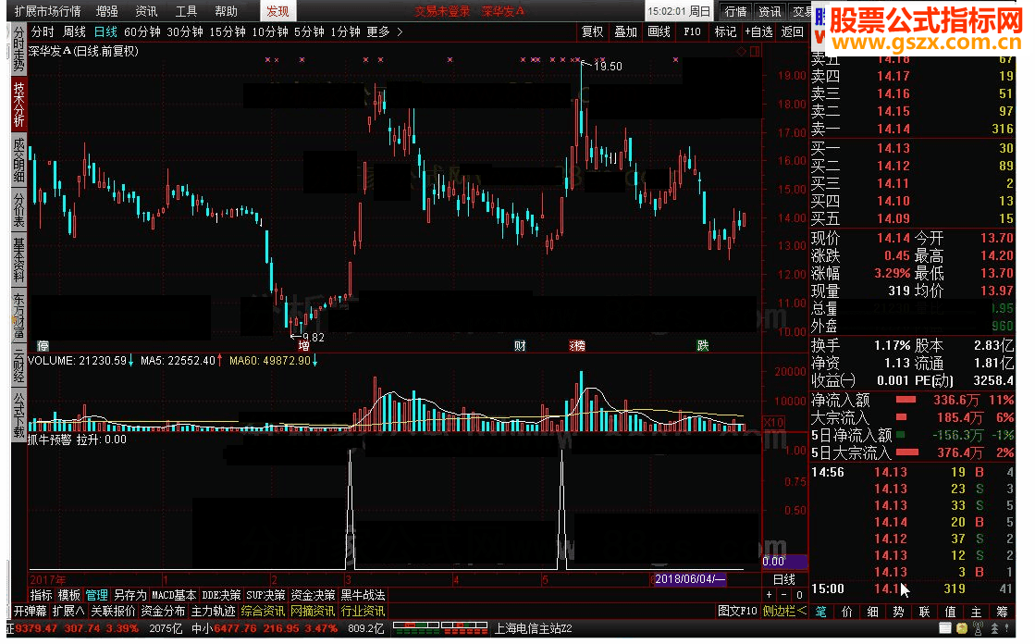Image resolution: width=1035 pixels, height=644 pixels.
Task: Click the X10 volume scale label
Action: tap(773, 422)
